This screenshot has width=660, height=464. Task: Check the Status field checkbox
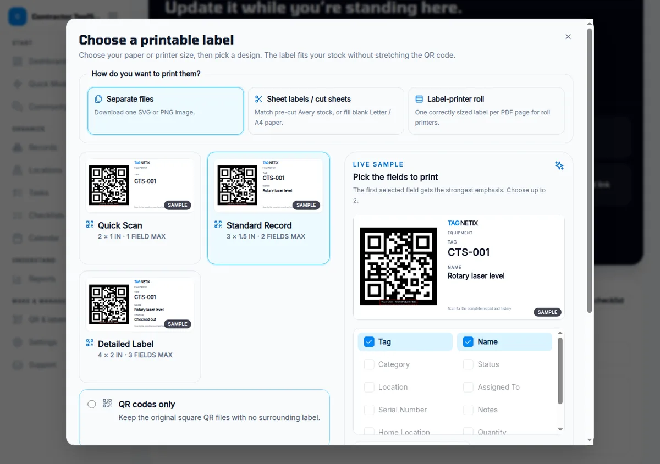(468, 364)
